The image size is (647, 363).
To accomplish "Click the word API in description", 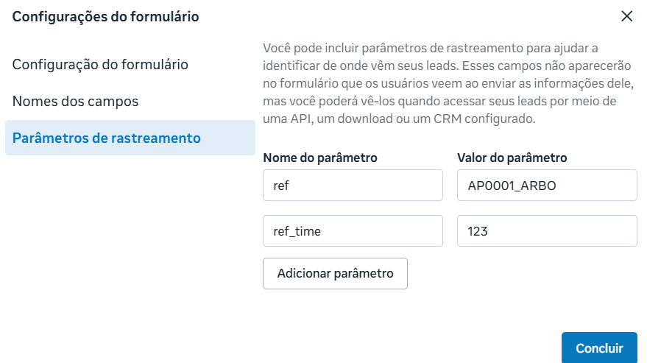I will tap(300, 119).
